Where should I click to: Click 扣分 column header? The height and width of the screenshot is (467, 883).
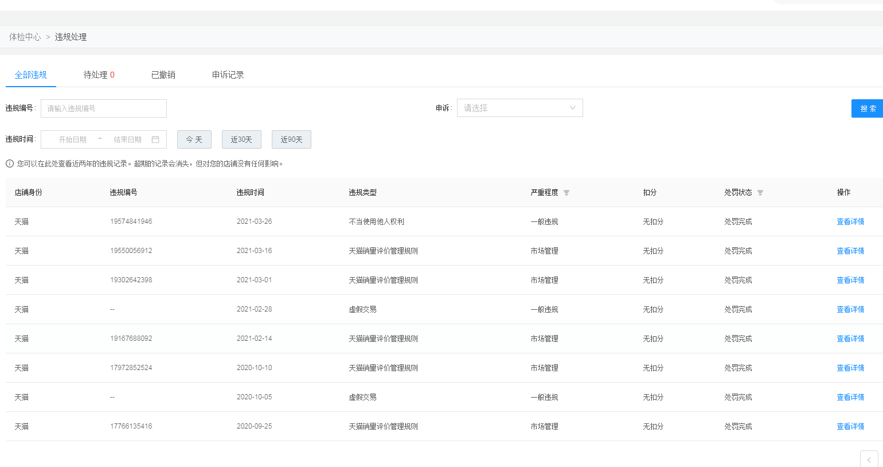pos(650,192)
